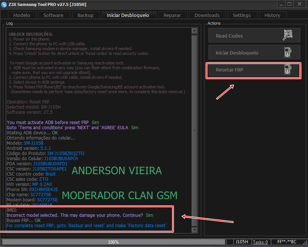308x247 pixels.
Task: Start unlock with Iniciar Desbloqueio action button
Action: tap(254, 52)
